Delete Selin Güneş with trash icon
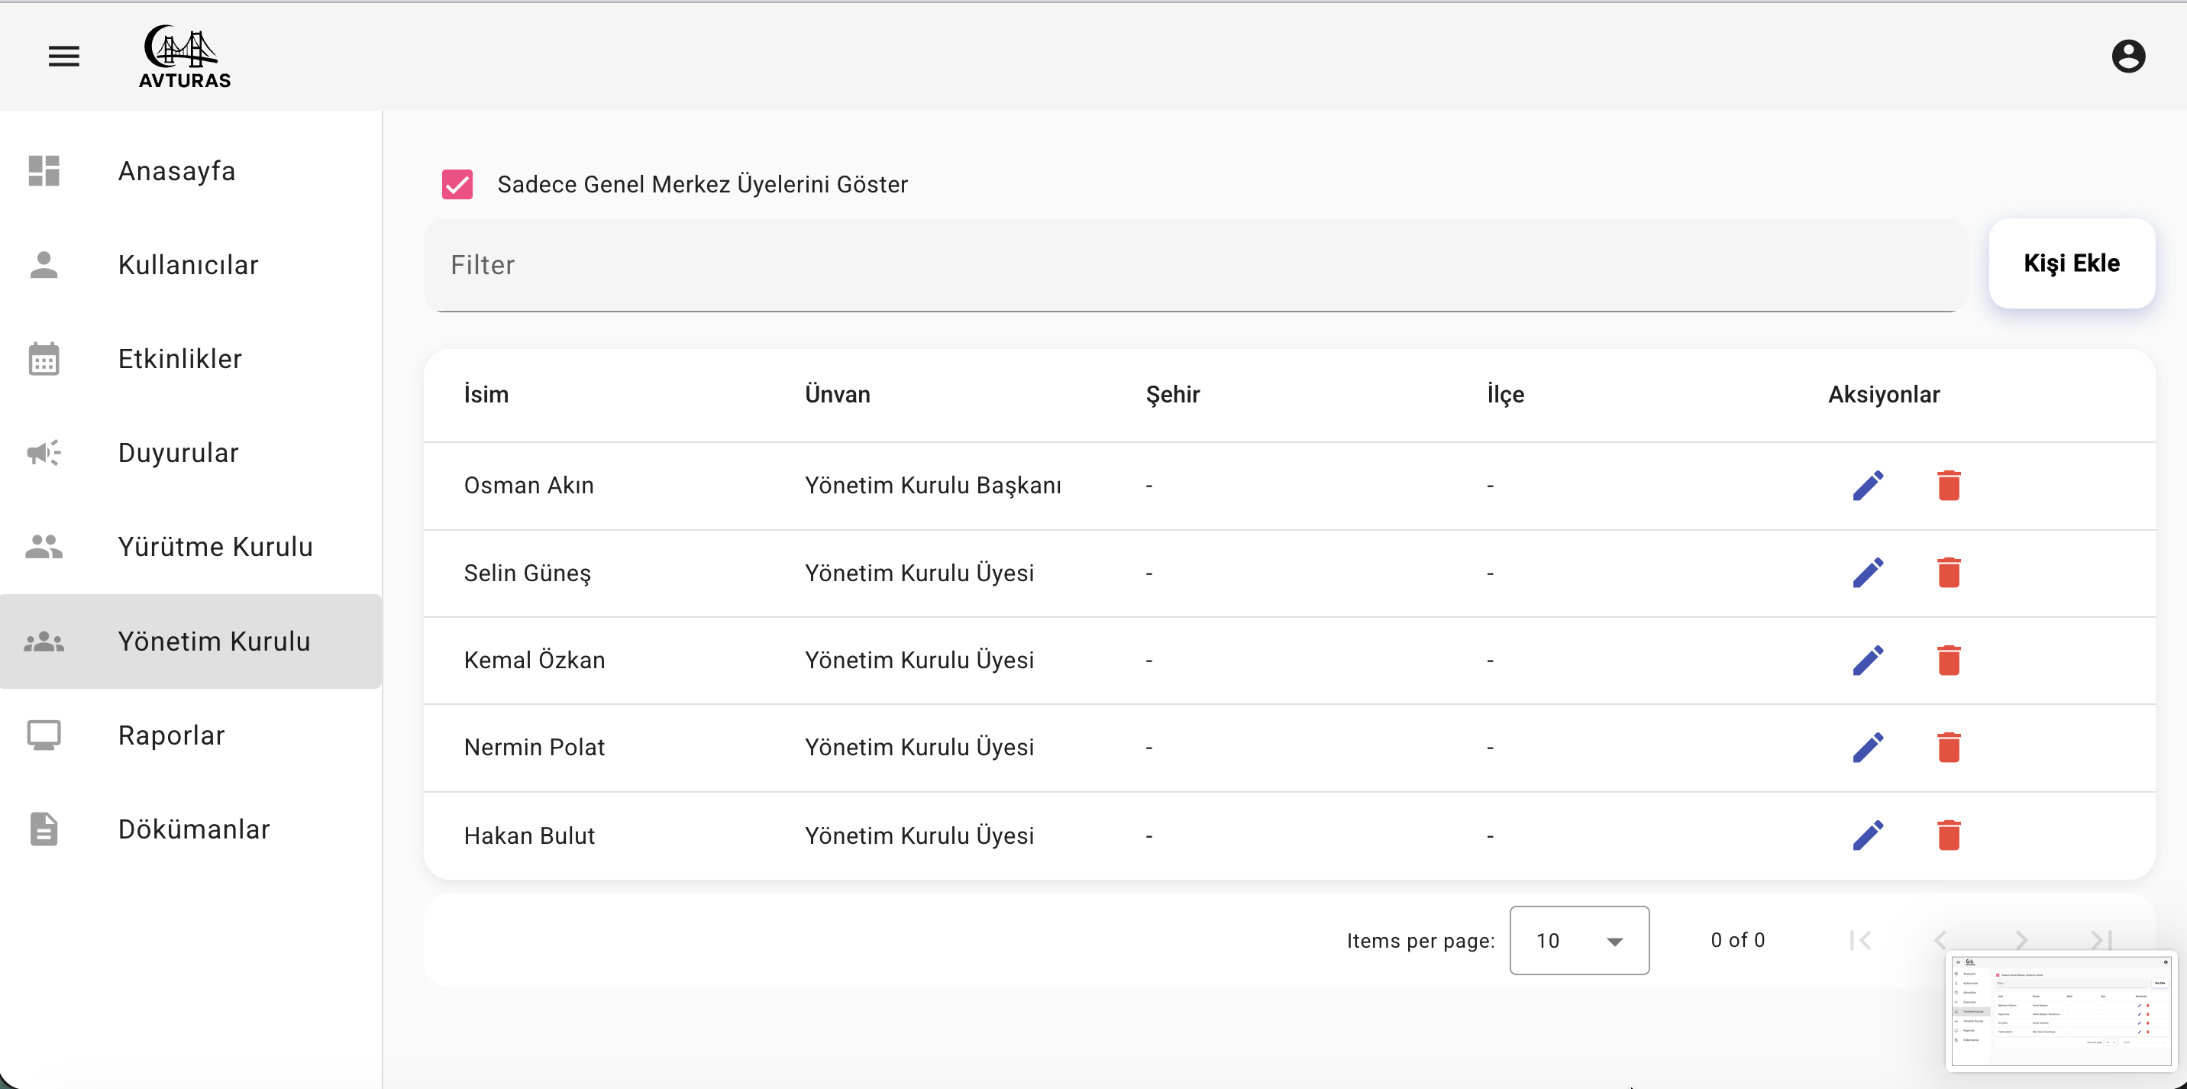Image resolution: width=2187 pixels, height=1089 pixels. 1949,573
